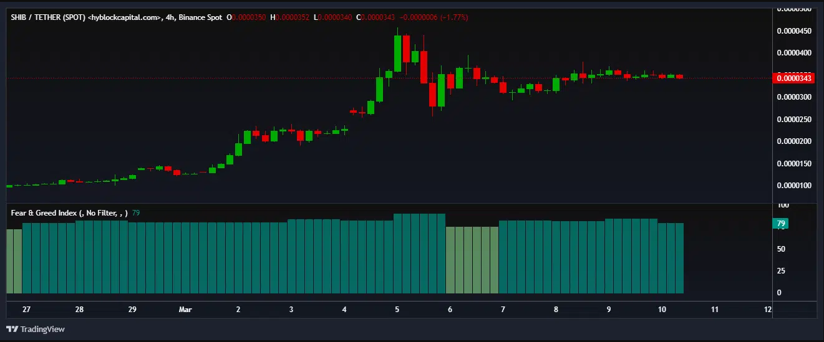The image size is (824, 342).
Task: Click the 11 date label on the time axis
Action: [715, 310]
